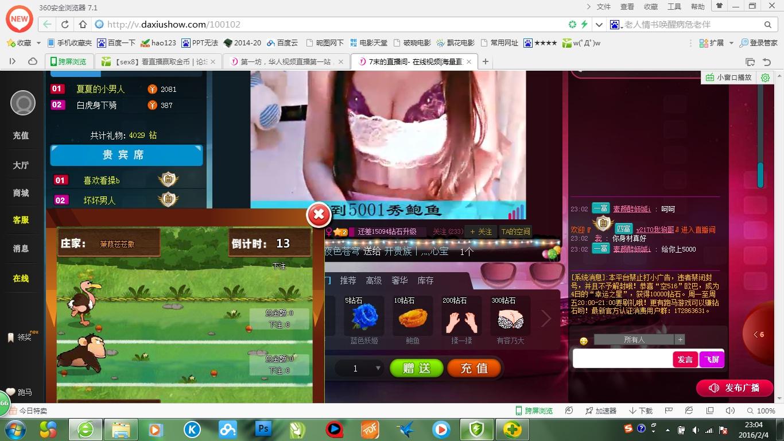Open the hao123 bookmark
The width and height of the screenshot is (784, 441).
159,42
